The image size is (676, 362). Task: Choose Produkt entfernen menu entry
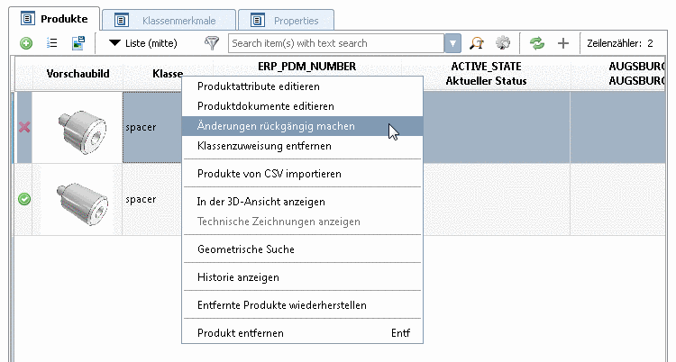pyautogui.click(x=302, y=333)
